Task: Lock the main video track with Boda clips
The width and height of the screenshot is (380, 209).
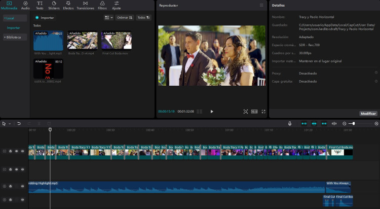Action: [x=11, y=151]
